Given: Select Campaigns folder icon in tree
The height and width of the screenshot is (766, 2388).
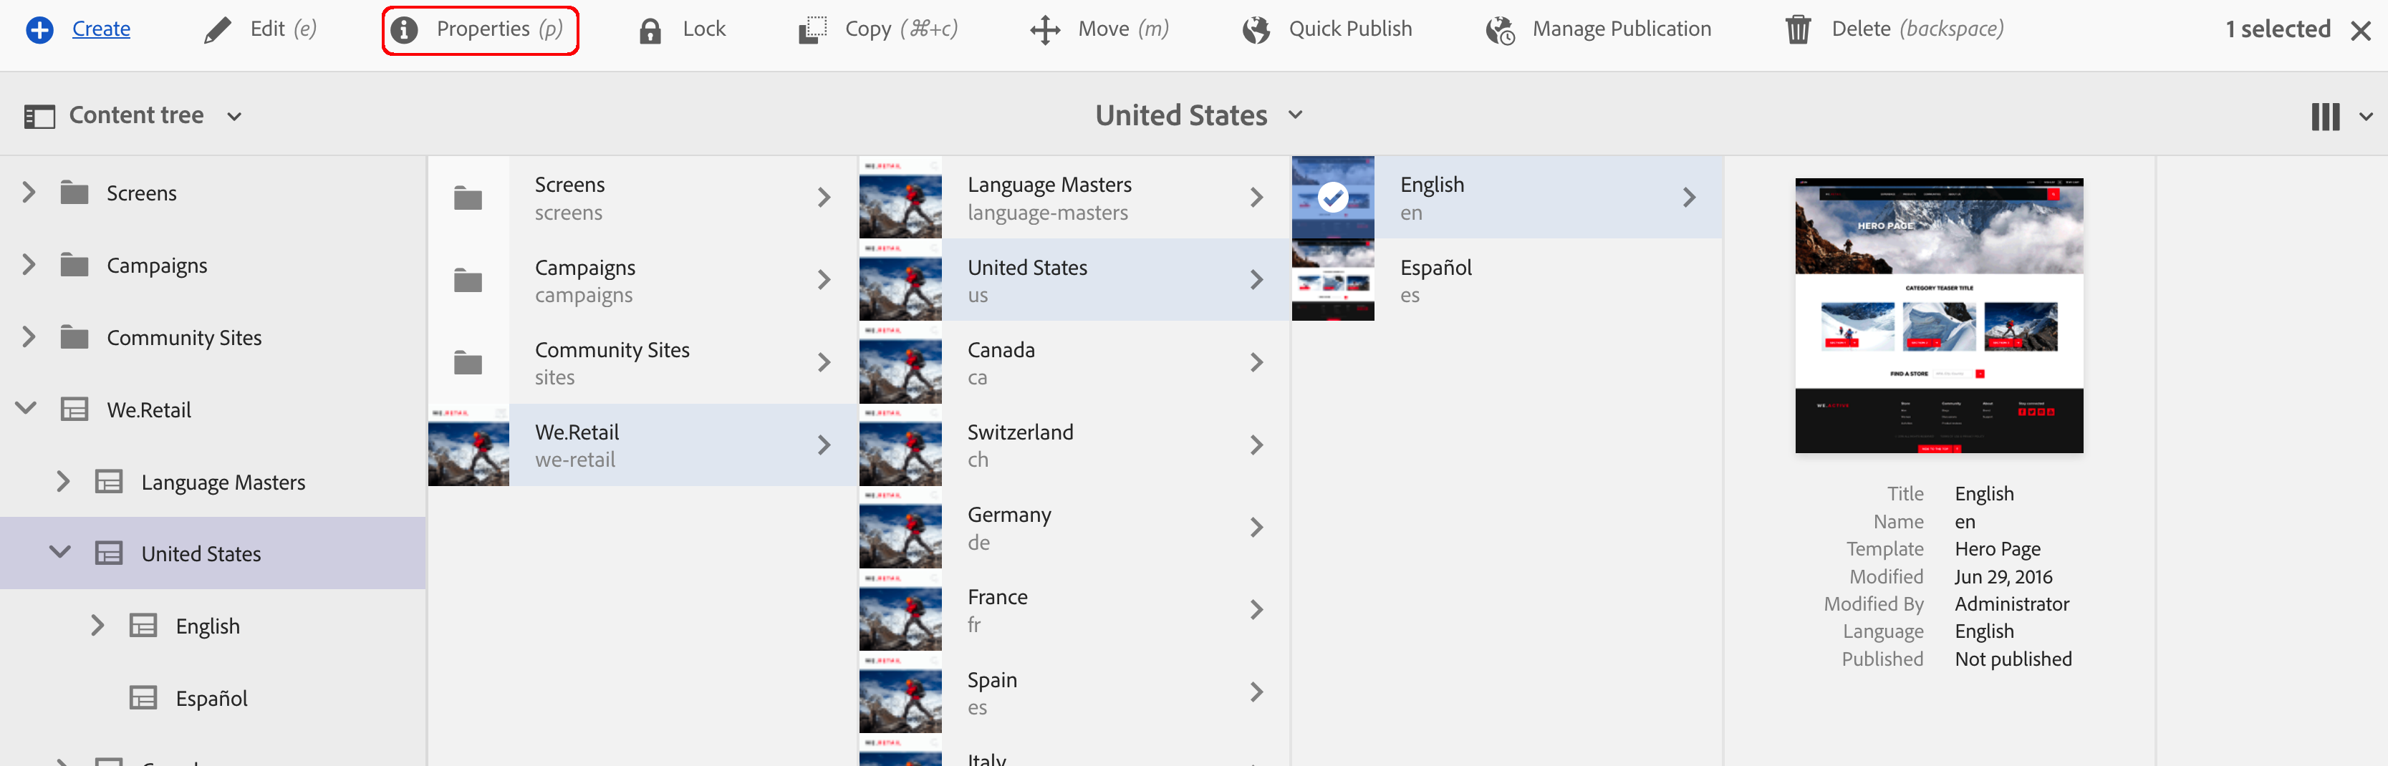Looking at the screenshot, I should point(74,265).
